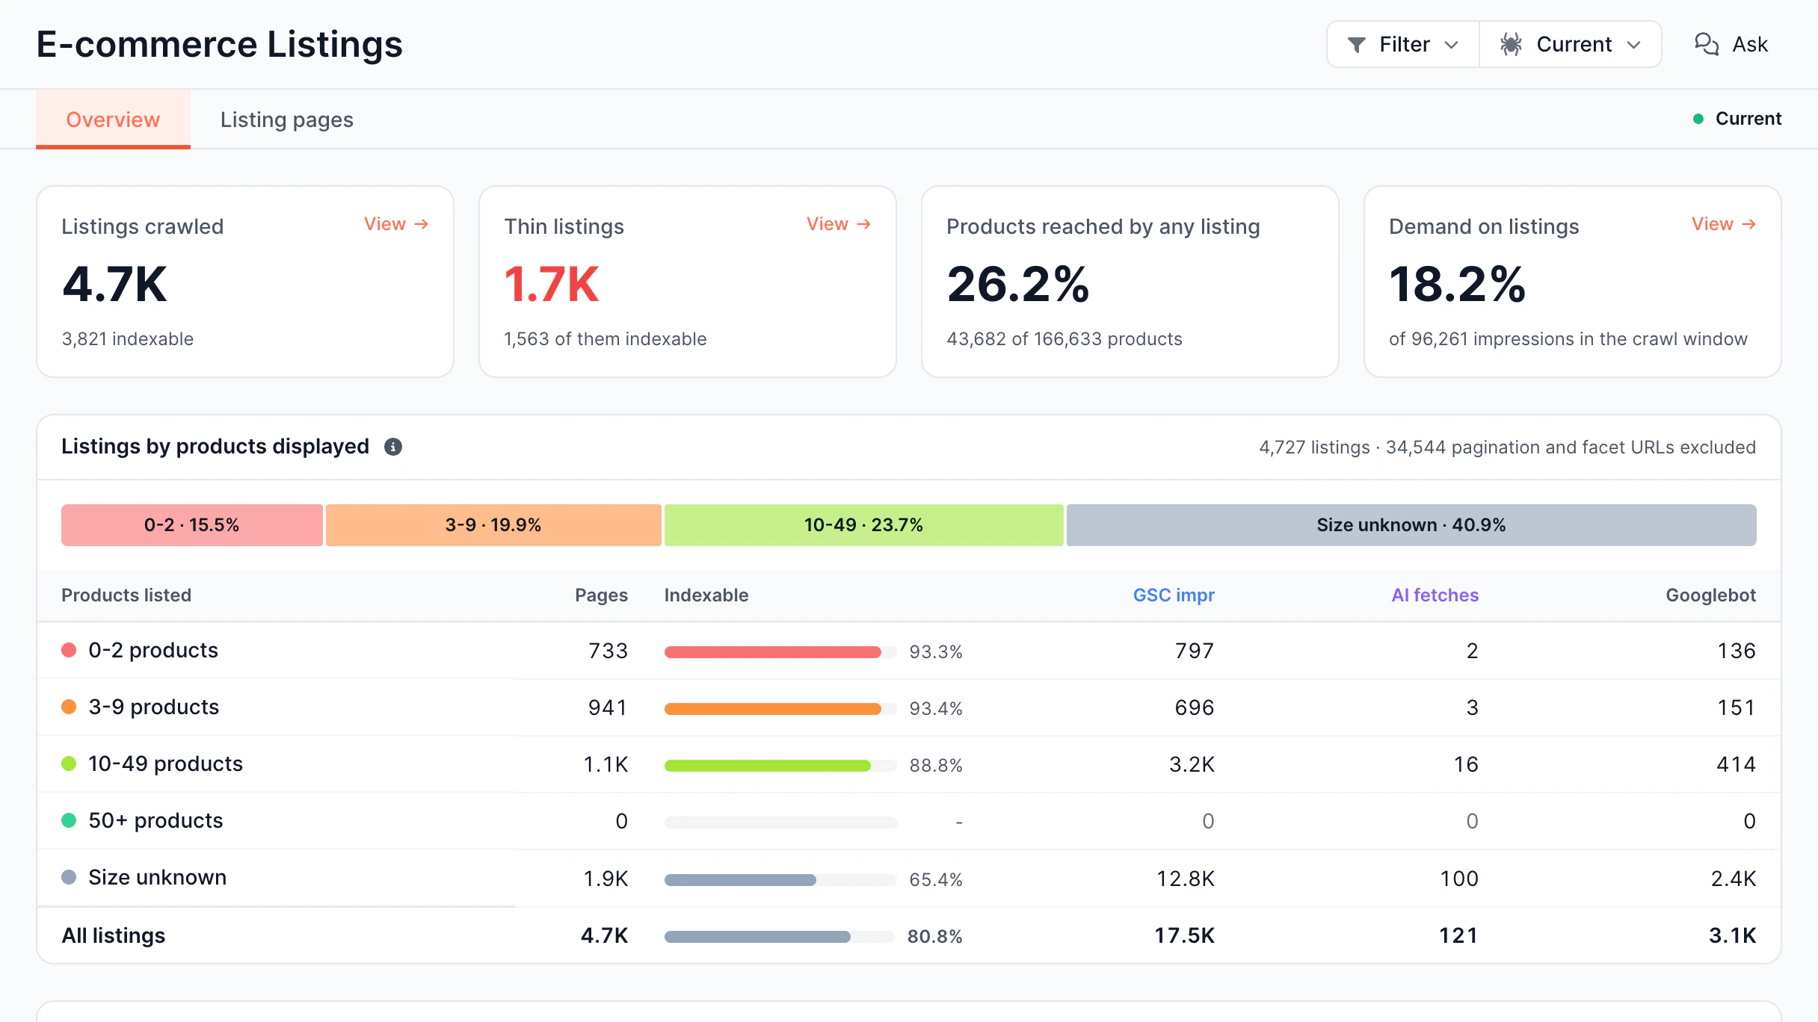Click the Googlebot column header

point(1711,595)
